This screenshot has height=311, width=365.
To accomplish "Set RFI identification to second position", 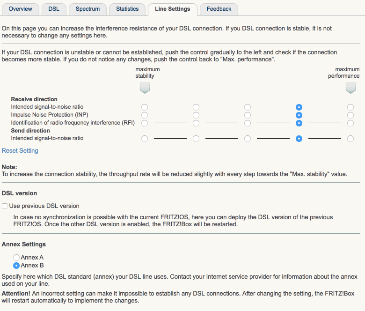I will 196,123.
